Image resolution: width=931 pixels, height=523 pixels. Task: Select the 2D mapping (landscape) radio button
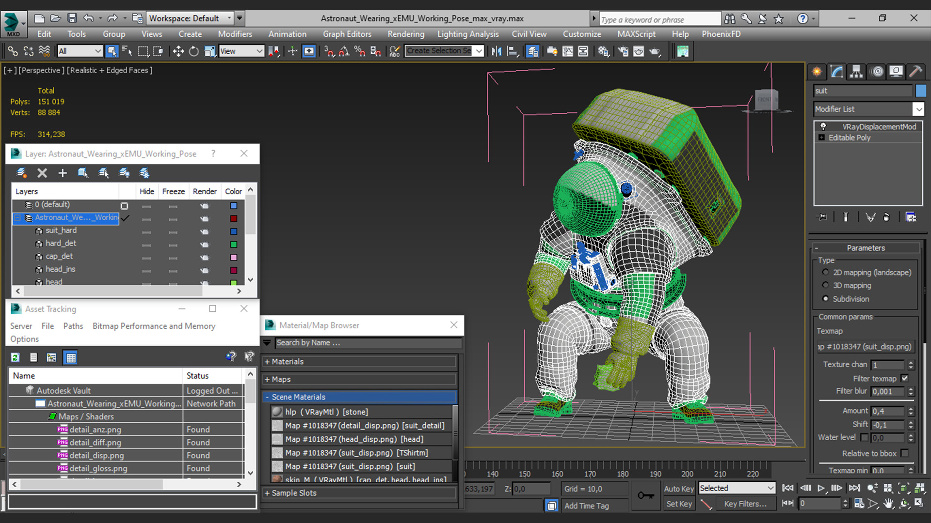pos(825,272)
